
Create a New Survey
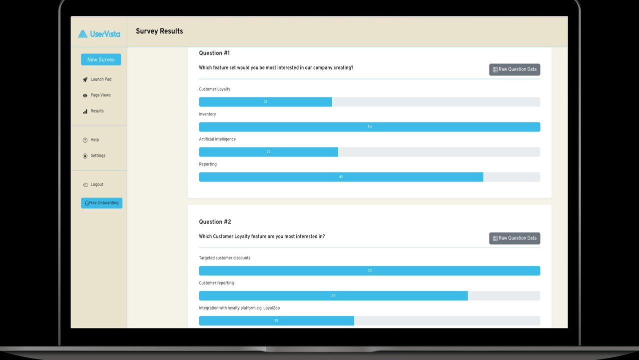(x=101, y=59)
